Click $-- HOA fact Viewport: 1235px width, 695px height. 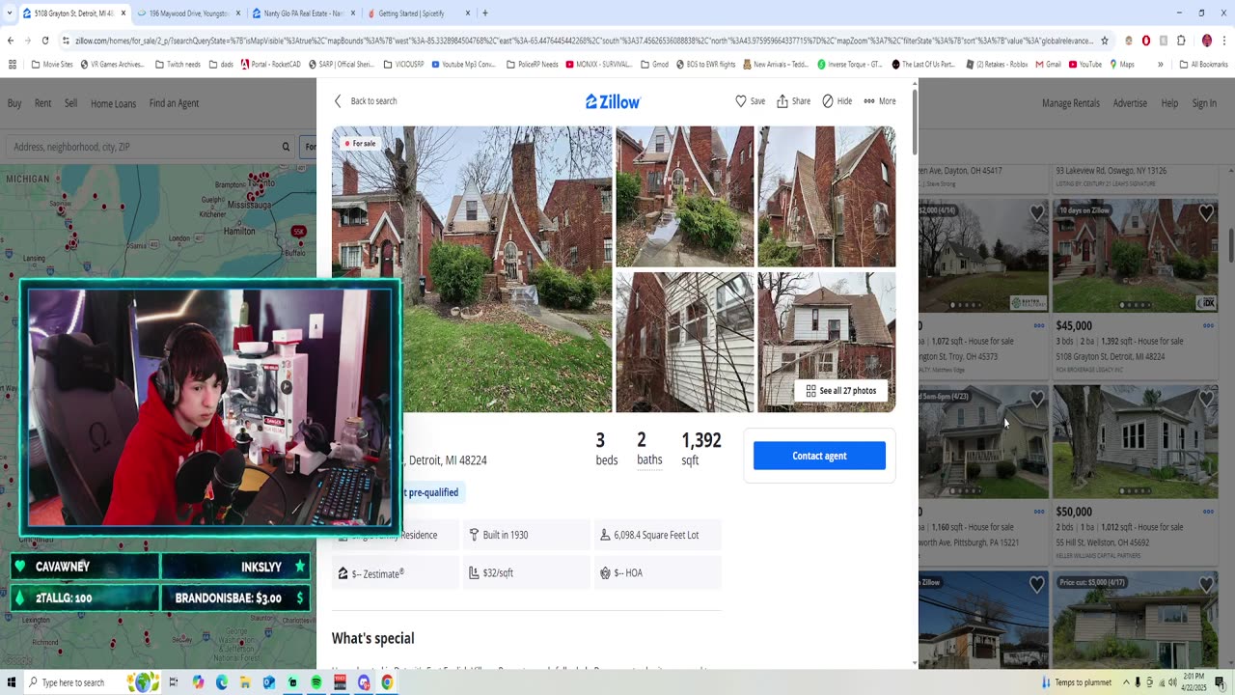[658, 573]
